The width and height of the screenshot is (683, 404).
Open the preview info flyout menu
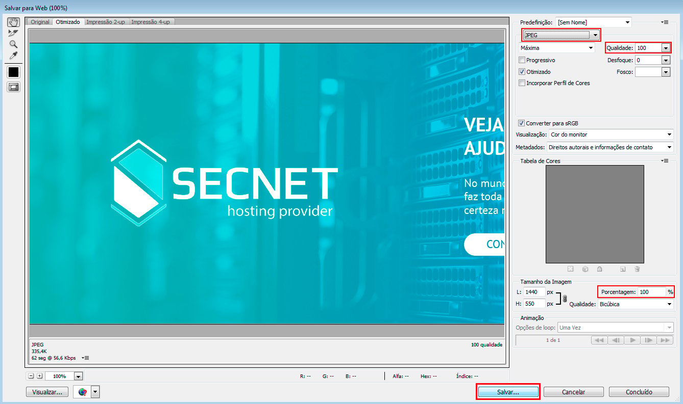(85, 358)
